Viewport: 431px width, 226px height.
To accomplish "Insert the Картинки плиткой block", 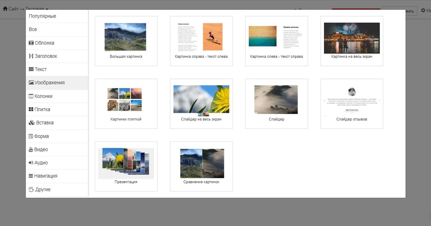I will tap(126, 104).
